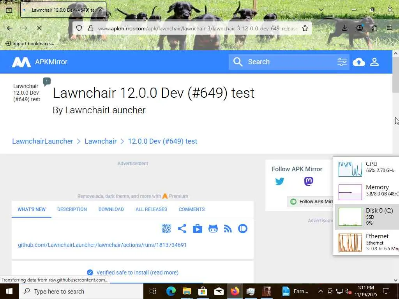Click the scrollbar up arrow
Image resolution: width=399 pixels, height=299 pixels.
coord(395,53)
